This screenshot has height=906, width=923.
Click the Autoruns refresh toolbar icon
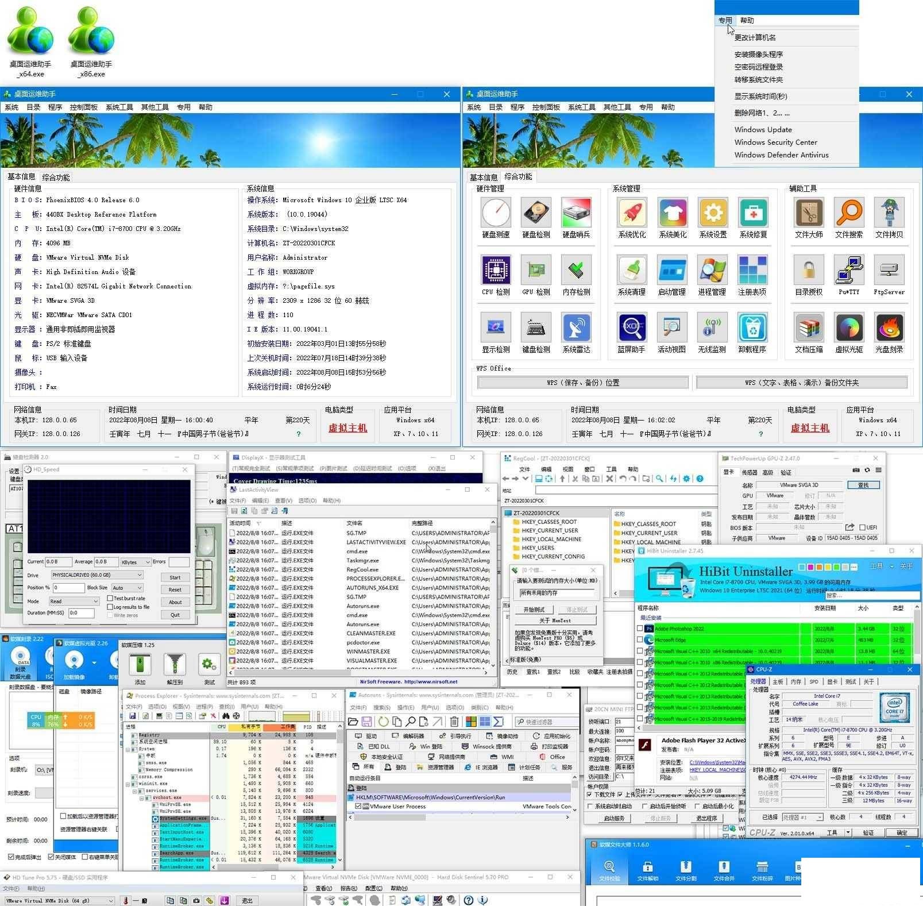click(383, 722)
